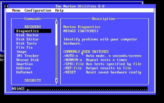Click the /BURNIN:n switch text
164x103 pixels.
click(73, 60)
